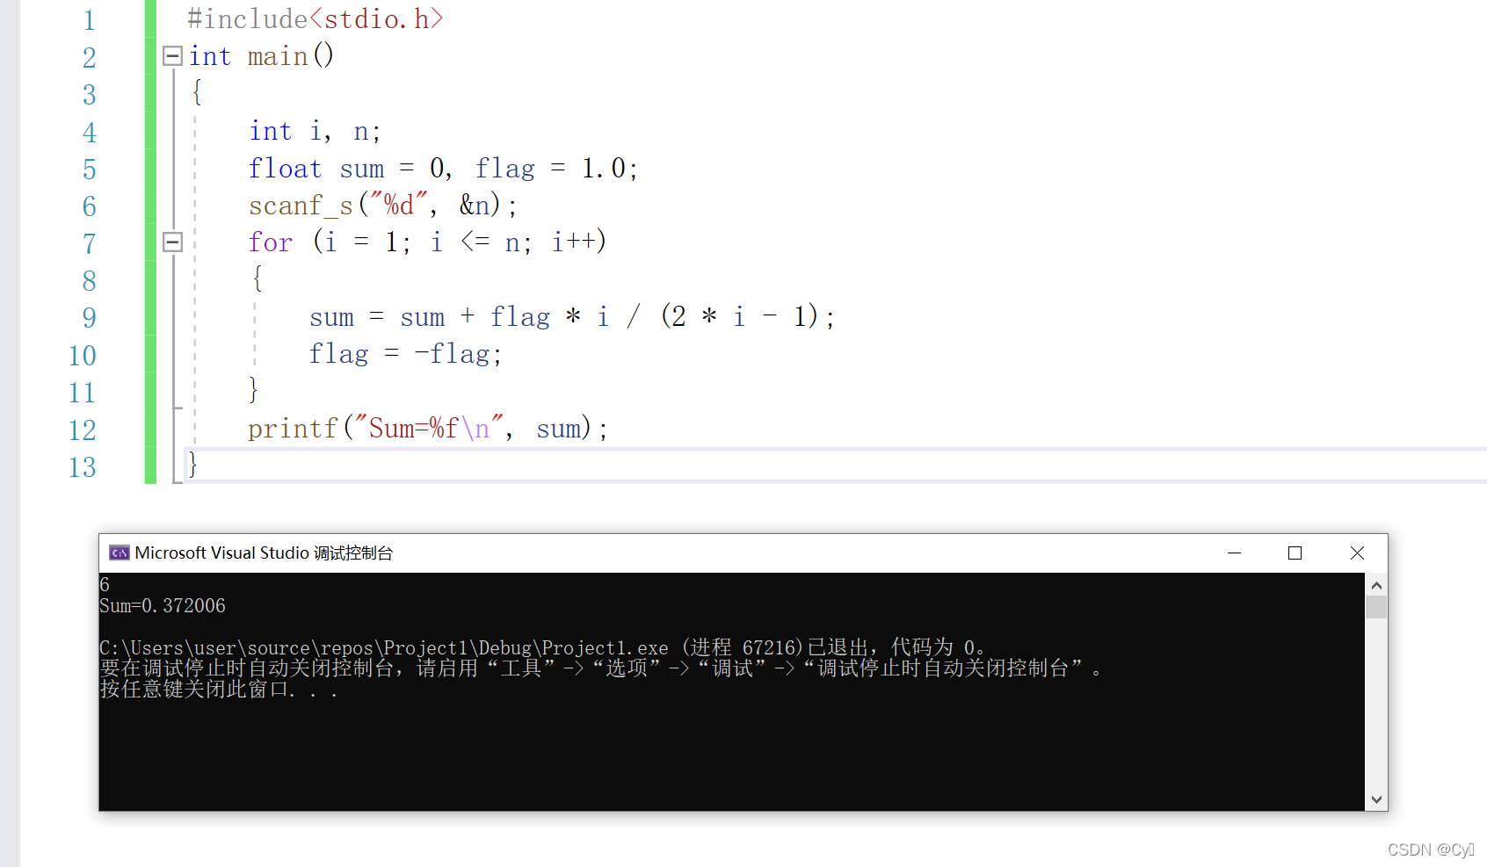Click the debug console window icon
The image size is (1487, 867).
(119, 553)
